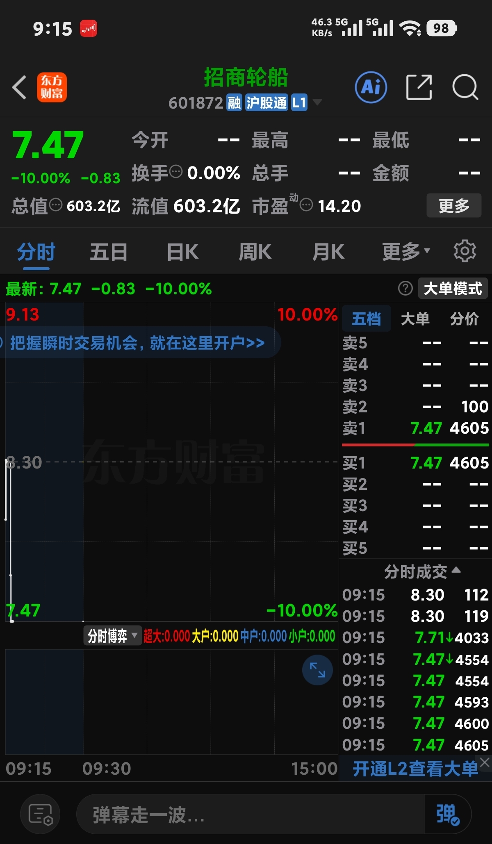
Task: Switch to the 周K tab
Action: tap(255, 251)
